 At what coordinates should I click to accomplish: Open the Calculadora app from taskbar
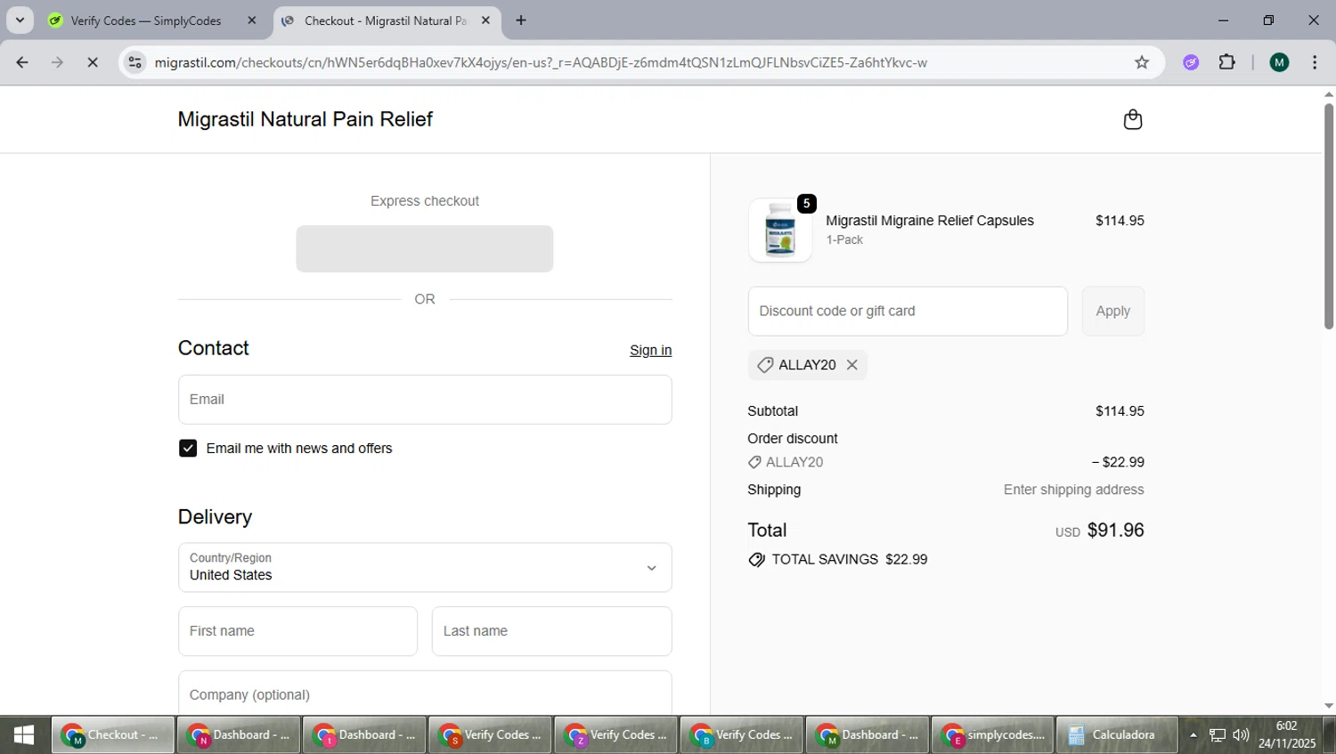pyautogui.click(x=1116, y=735)
